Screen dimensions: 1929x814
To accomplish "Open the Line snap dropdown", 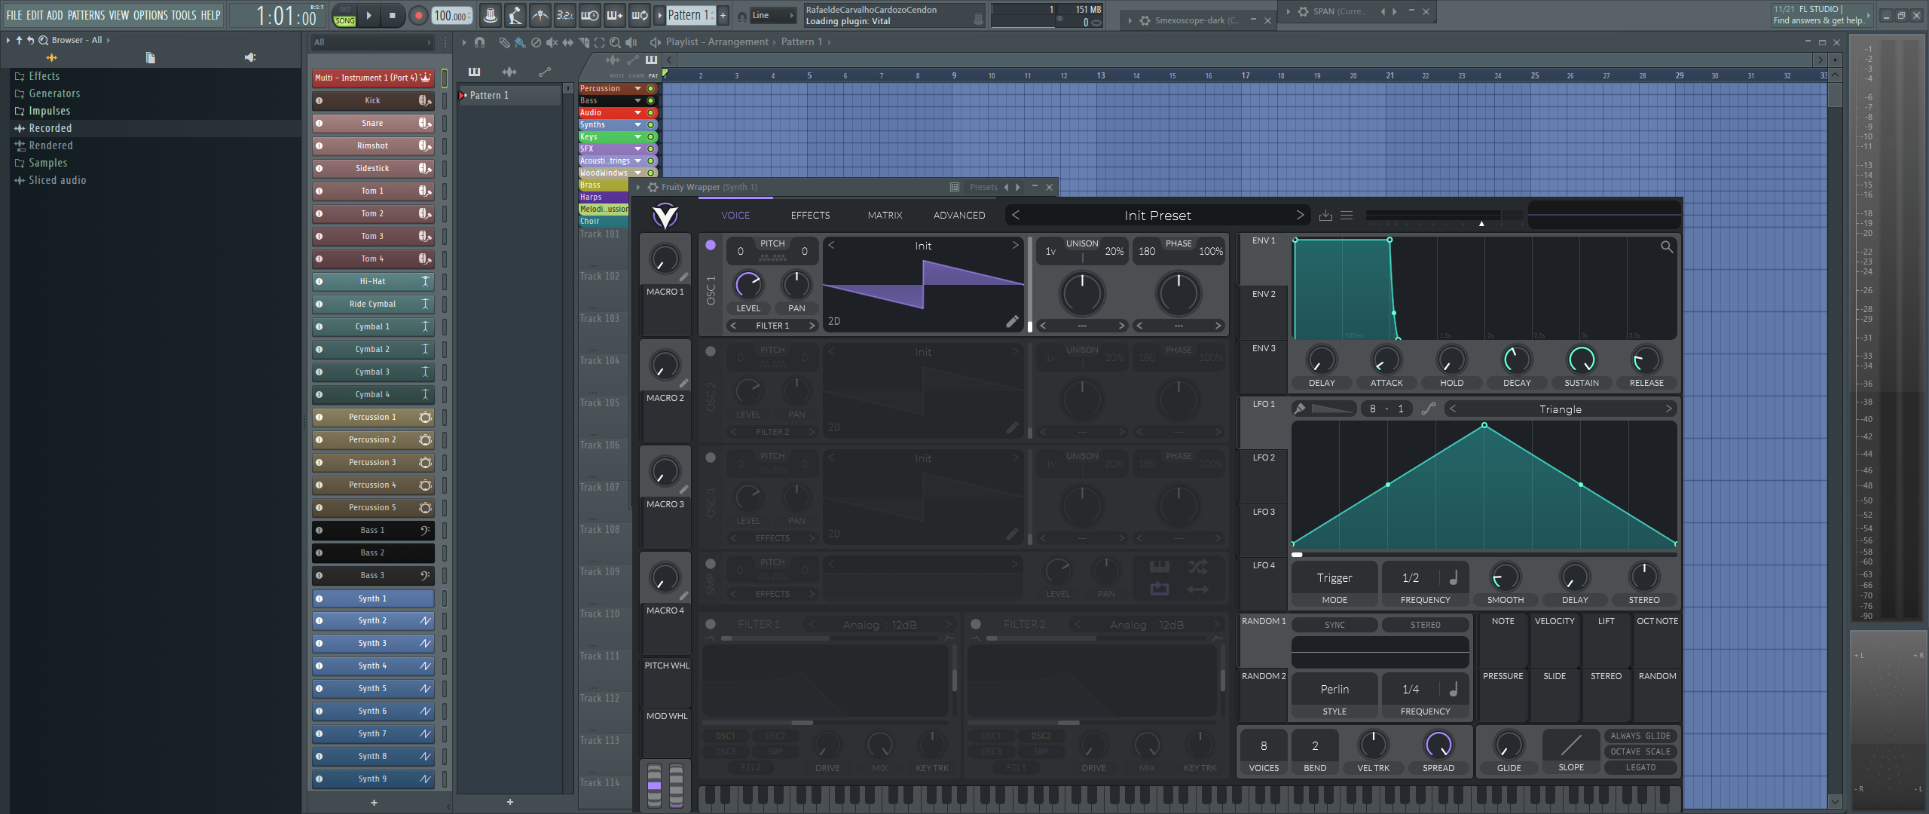I will [773, 15].
